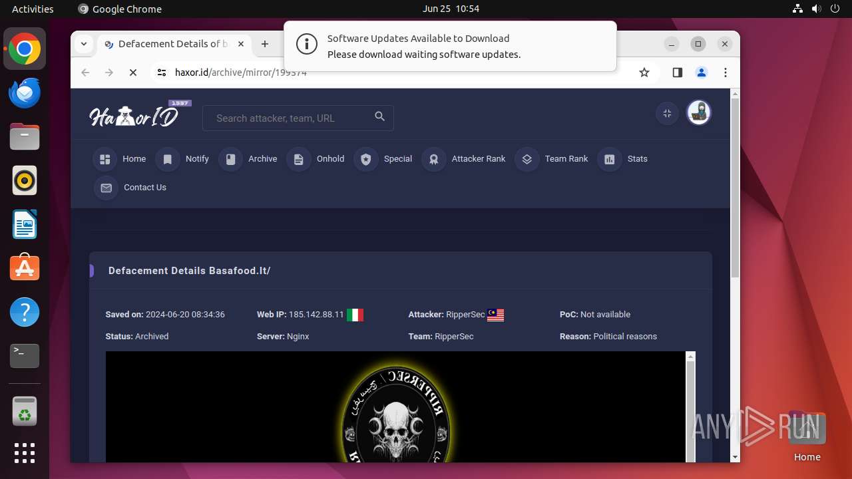Select the Web IP 185.142.88.11 text
852x479 pixels.
pos(300,315)
